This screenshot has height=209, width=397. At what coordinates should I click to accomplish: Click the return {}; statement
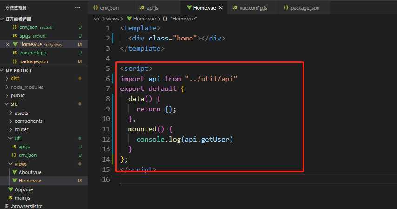tap(156, 109)
